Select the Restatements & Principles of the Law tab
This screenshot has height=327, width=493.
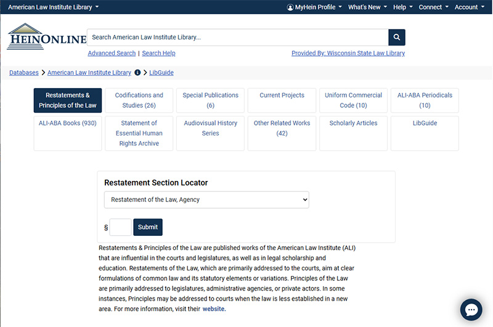coord(68,100)
